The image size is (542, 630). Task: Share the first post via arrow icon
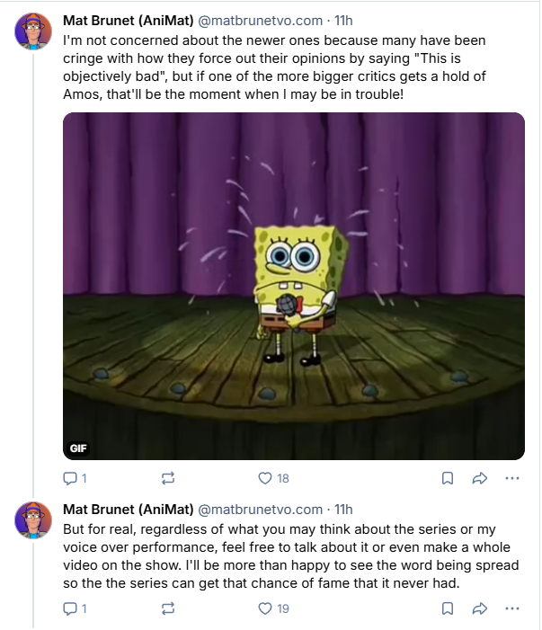point(480,478)
